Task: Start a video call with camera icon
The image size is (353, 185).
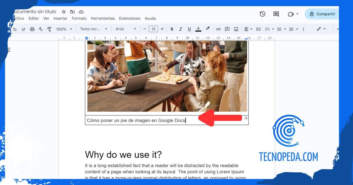Action: point(291,14)
